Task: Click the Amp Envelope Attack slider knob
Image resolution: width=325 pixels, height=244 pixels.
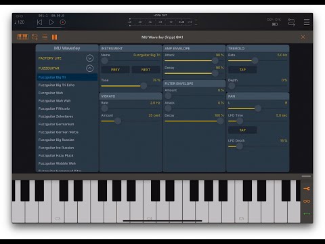Action: pyautogui.click(x=215, y=60)
